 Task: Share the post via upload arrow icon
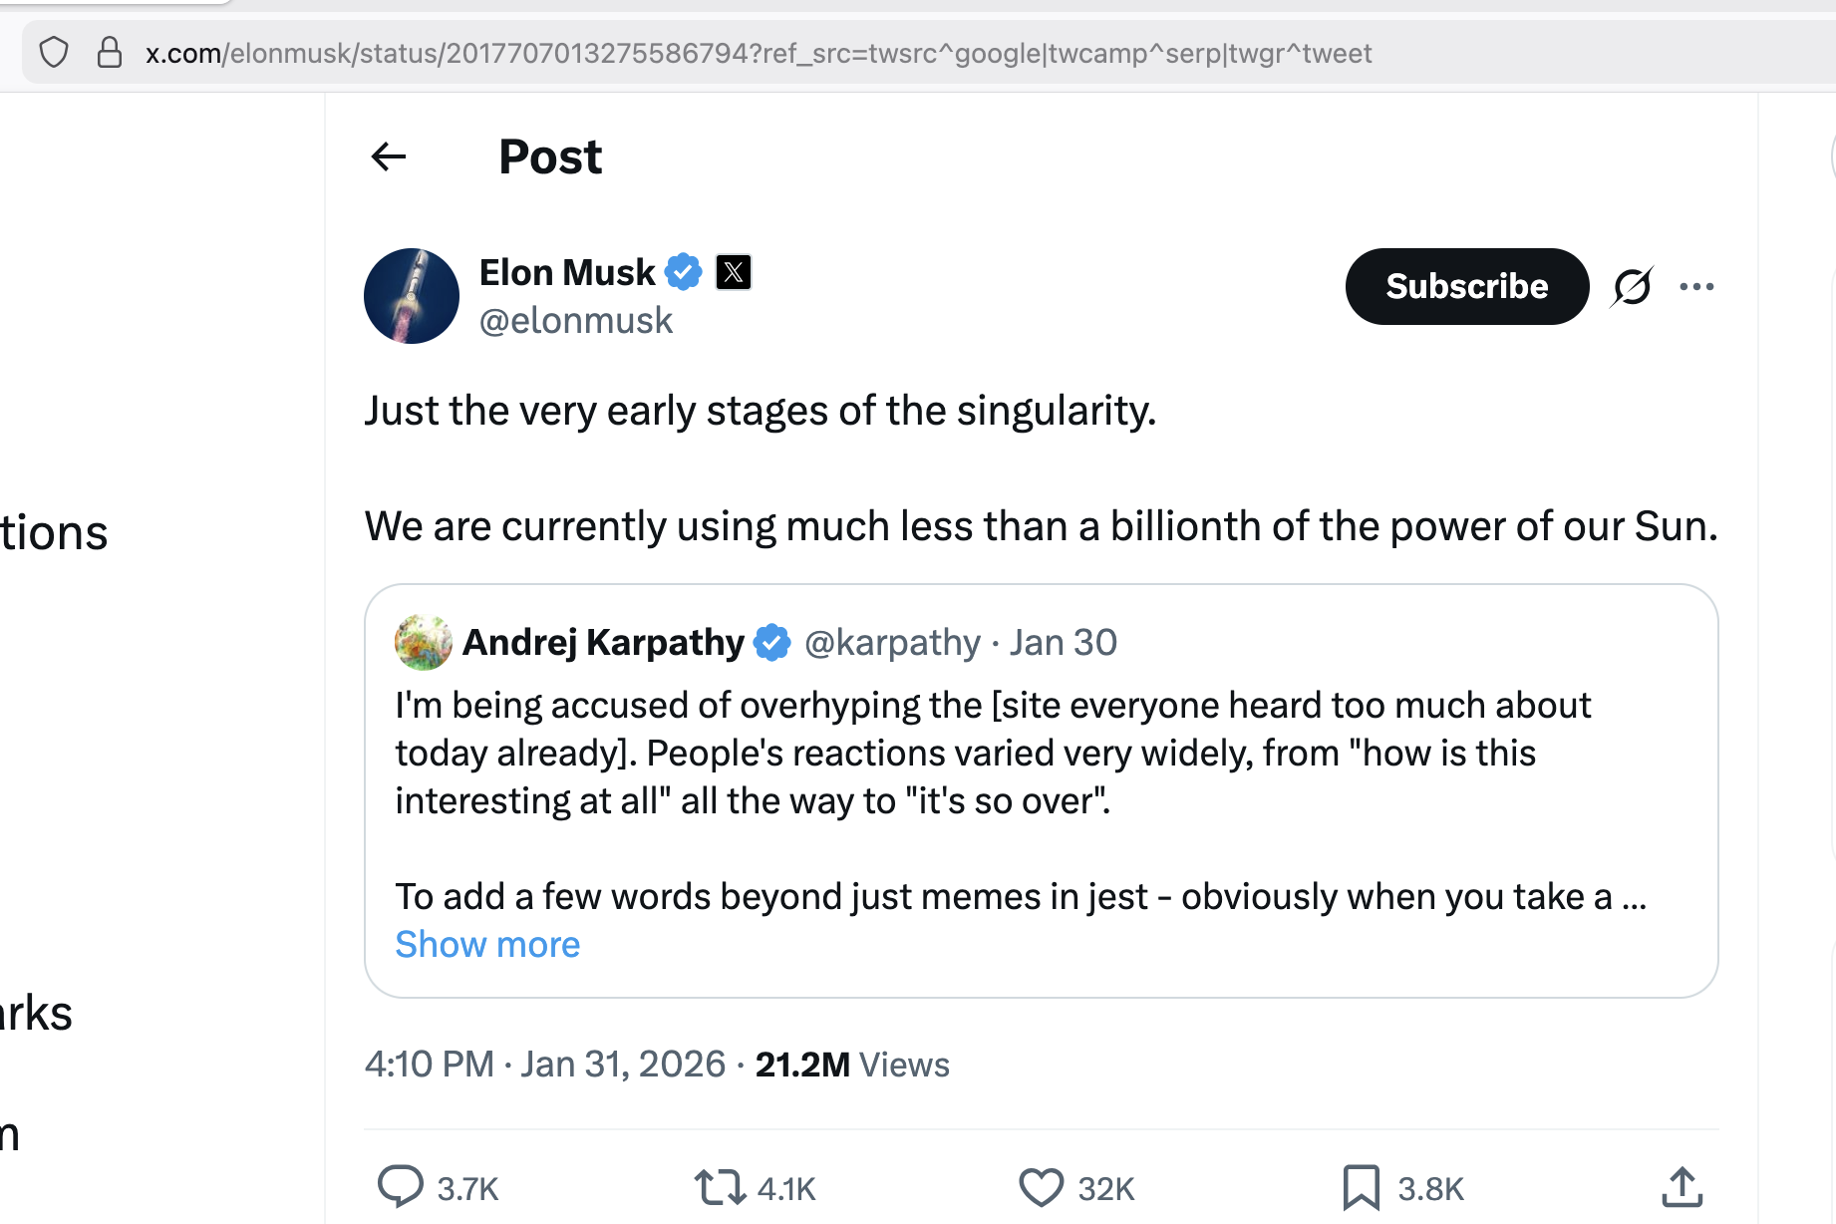pyautogui.click(x=1682, y=1186)
